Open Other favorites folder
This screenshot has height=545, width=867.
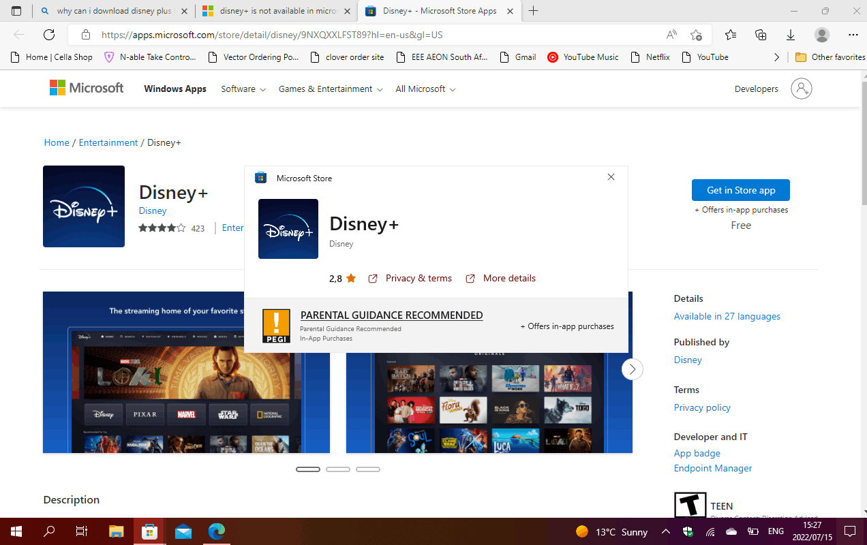pos(830,57)
